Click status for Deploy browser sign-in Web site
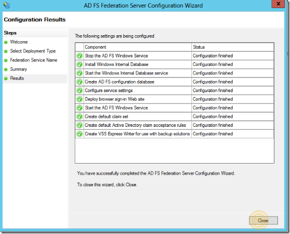 point(212,99)
